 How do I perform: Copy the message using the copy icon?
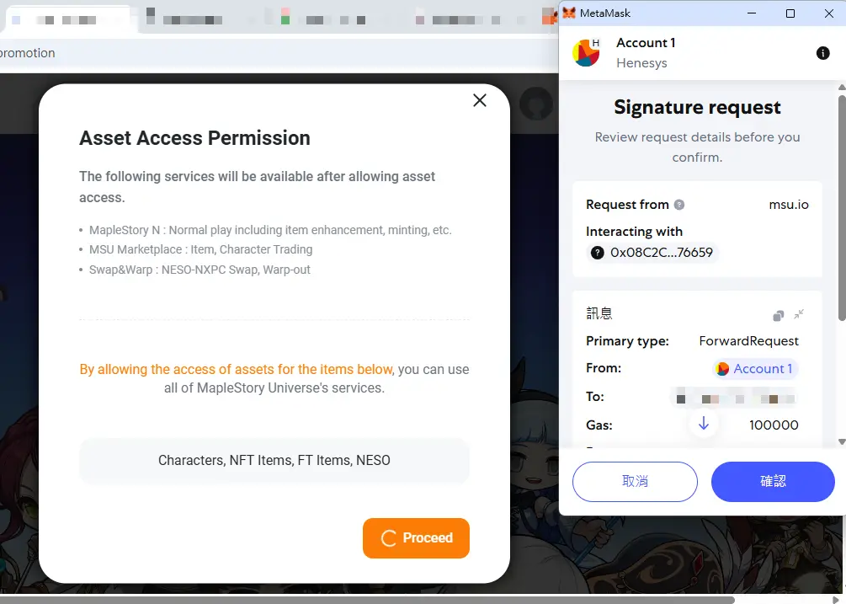tap(778, 315)
